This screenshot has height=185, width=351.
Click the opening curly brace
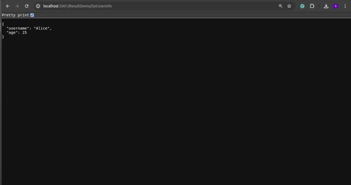(3, 24)
